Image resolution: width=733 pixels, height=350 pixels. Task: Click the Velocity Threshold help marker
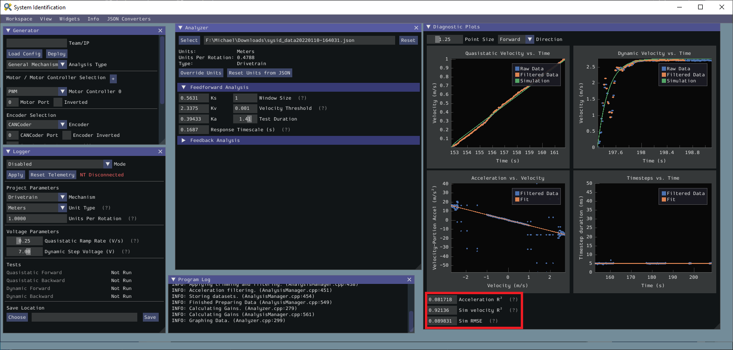coord(323,108)
